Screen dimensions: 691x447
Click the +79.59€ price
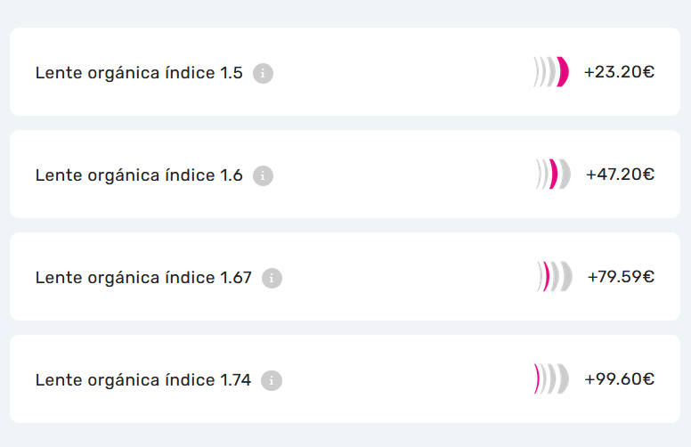tap(621, 276)
